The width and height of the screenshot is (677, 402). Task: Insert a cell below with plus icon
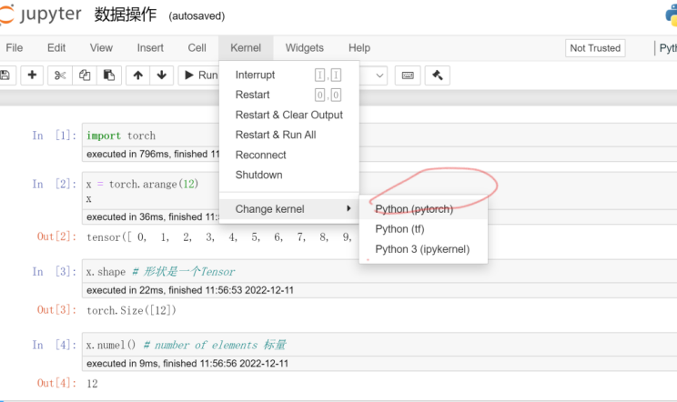tap(32, 75)
